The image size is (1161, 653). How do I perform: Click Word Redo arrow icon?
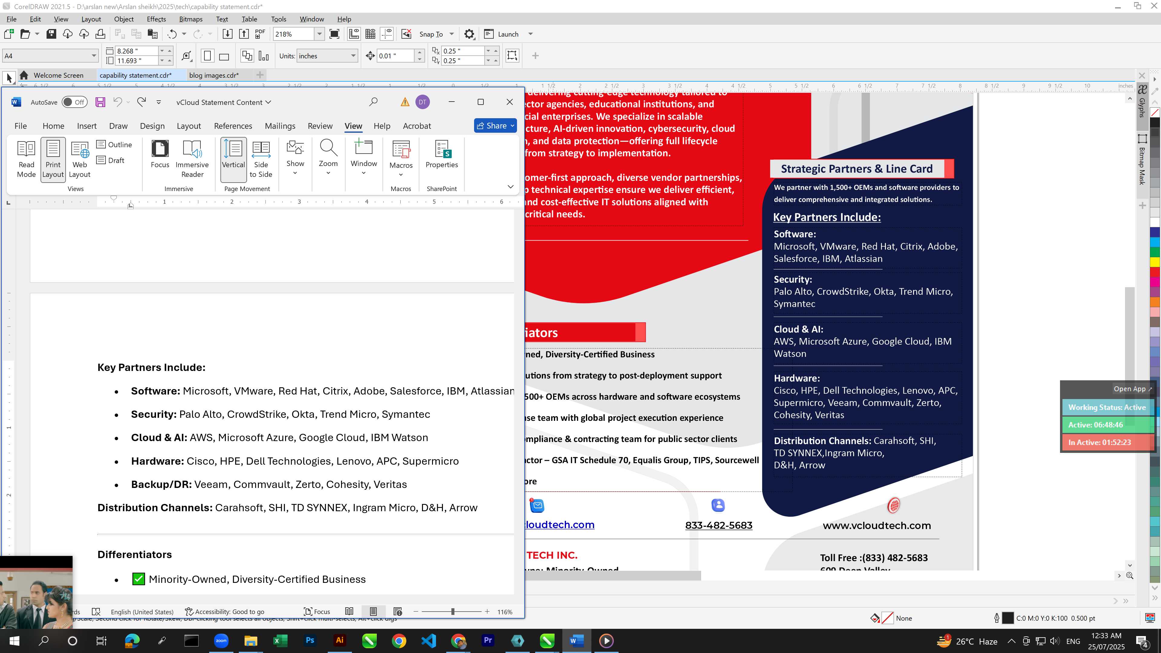(x=141, y=102)
